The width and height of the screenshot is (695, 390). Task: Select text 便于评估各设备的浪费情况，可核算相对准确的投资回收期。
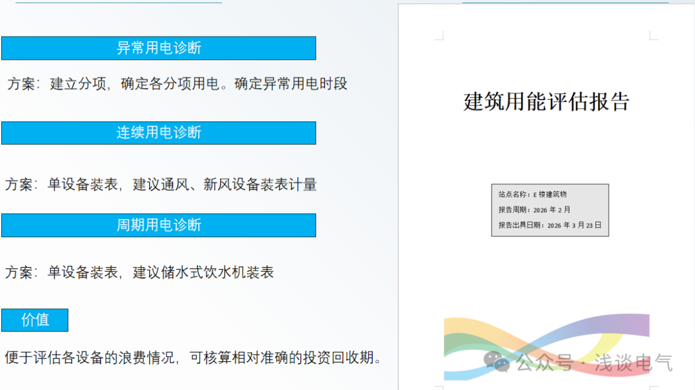[x=193, y=357]
